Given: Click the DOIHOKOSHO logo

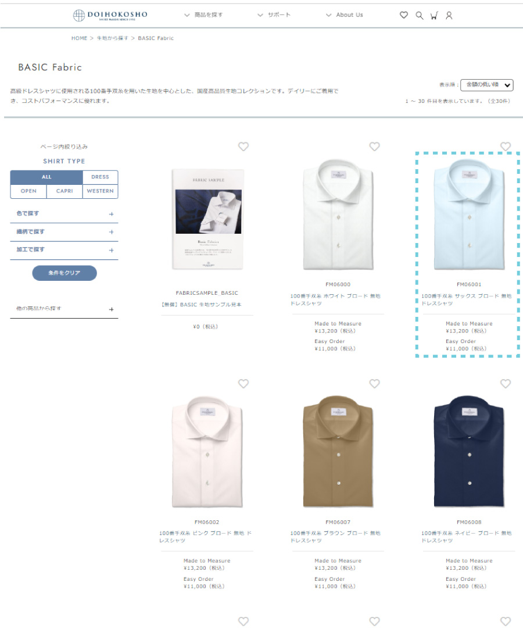Looking at the screenshot, I should 110,15.
